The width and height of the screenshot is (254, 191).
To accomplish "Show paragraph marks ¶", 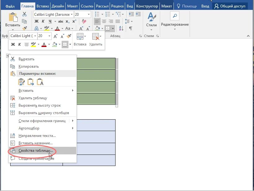I will point(131,28).
